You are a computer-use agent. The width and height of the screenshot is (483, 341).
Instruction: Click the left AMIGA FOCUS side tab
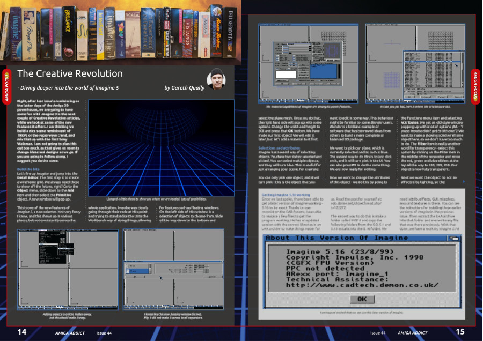pyautogui.click(x=7, y=87)
